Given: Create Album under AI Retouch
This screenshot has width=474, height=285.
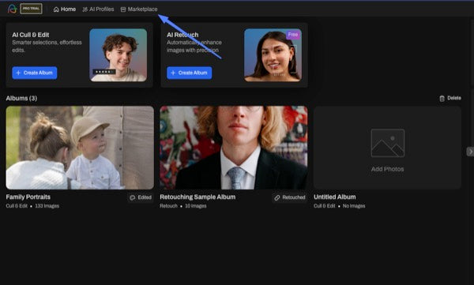Looking at the screenshot, I should (190, 73).
